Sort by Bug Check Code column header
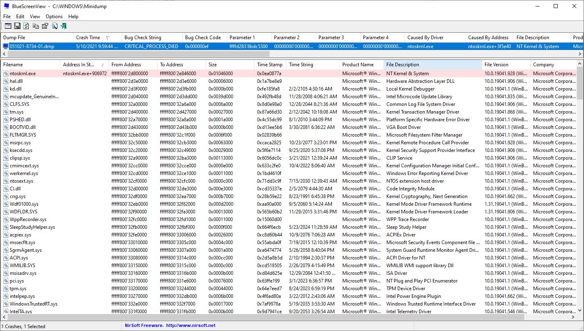584x331 pixels. click(x=205, y=38)
